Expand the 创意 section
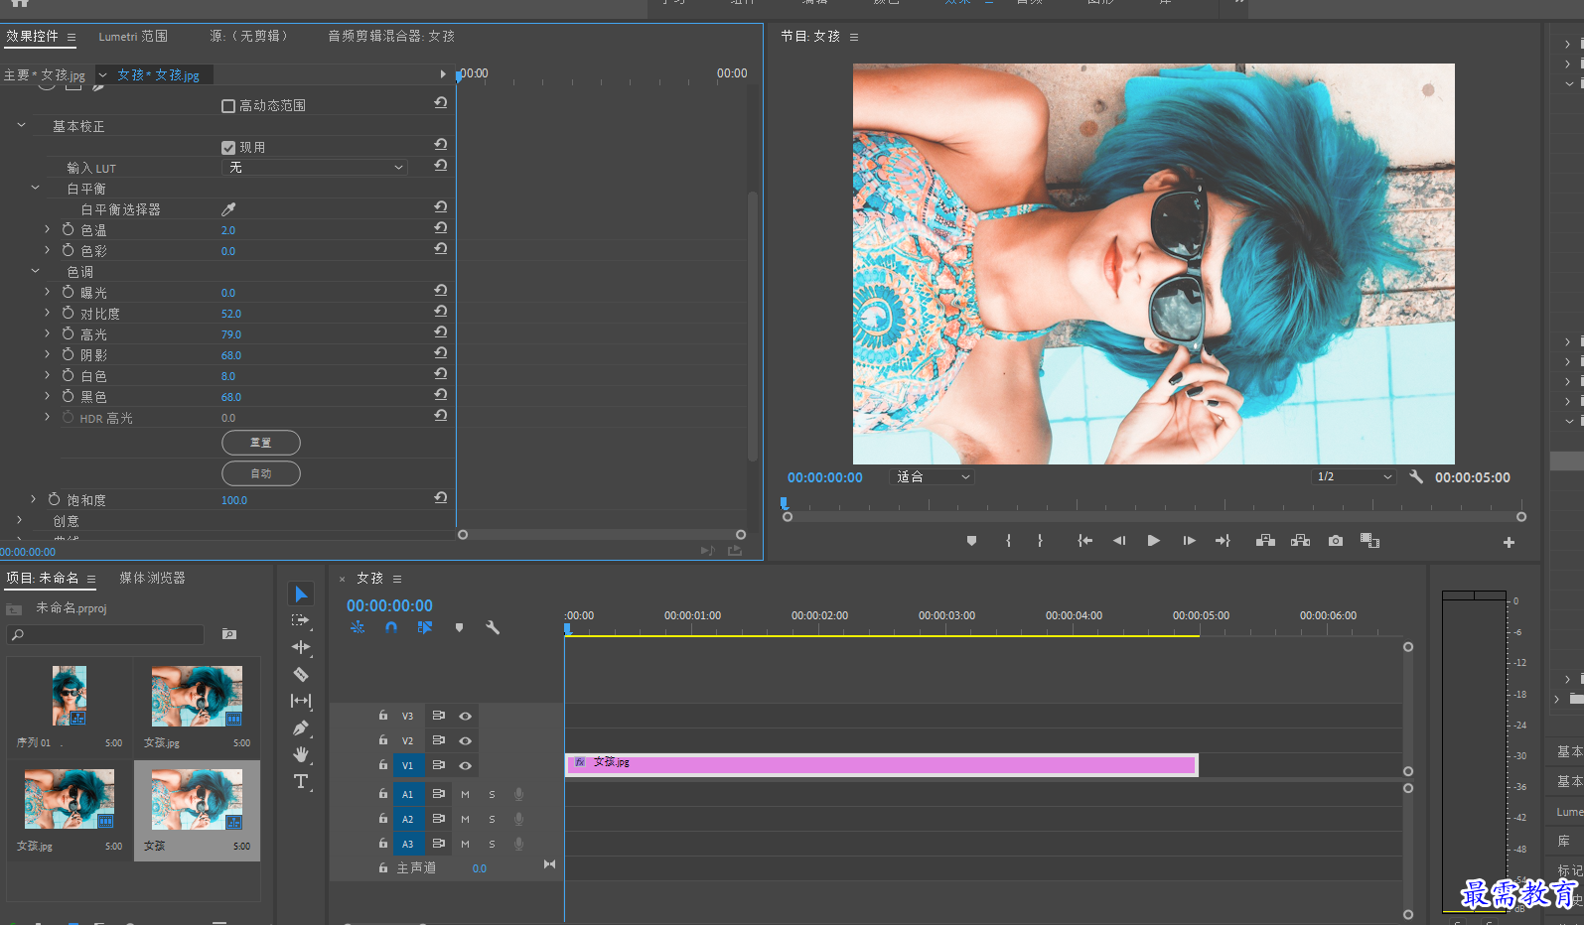The height and width of the screenshot is (925, 1584). click(19, 520)
